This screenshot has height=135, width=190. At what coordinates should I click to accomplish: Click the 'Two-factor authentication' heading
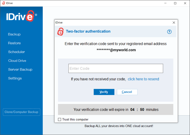tap(88, 31)
